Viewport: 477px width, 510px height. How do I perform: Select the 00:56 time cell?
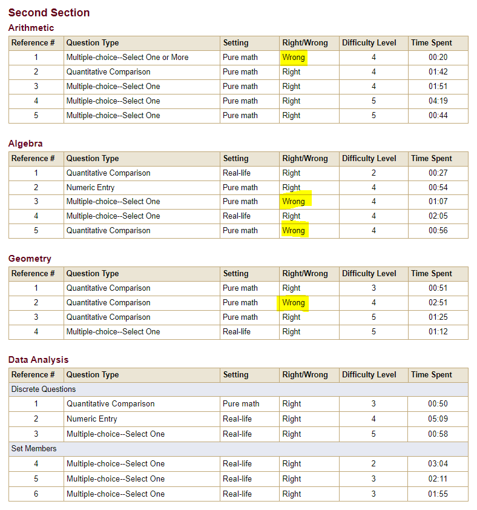click(x=438, y=231)
